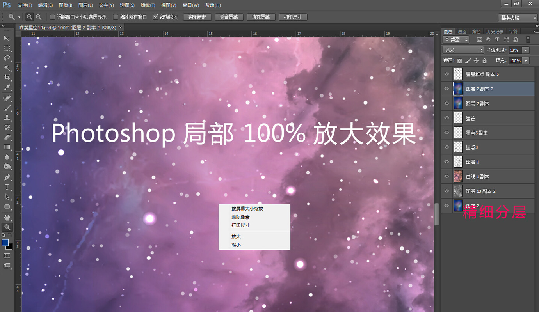Hide the 星点3 layer
The width and height of the screenshot is (539, 312).
[447, 147]
